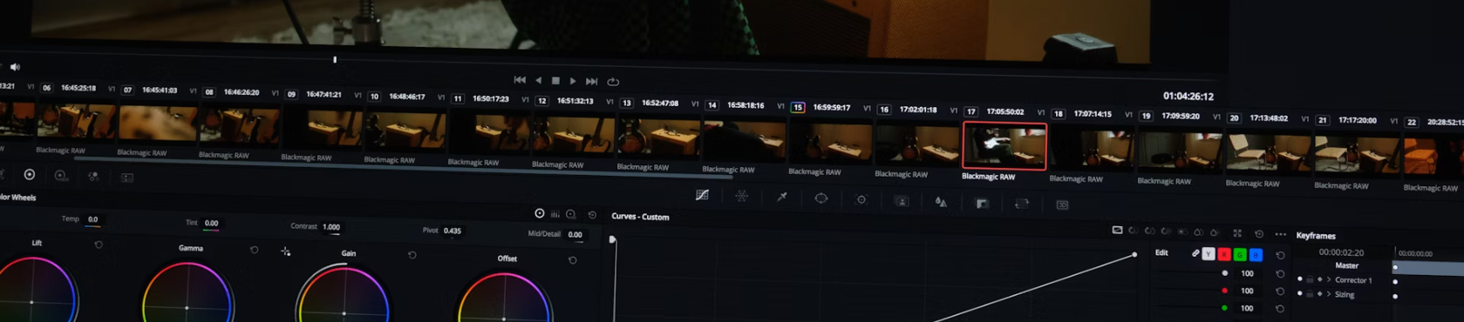Click center of the Gamma color wheel
Image resolution: width=1464 pixels, height=322 pixels.
[x=187, y=307]
